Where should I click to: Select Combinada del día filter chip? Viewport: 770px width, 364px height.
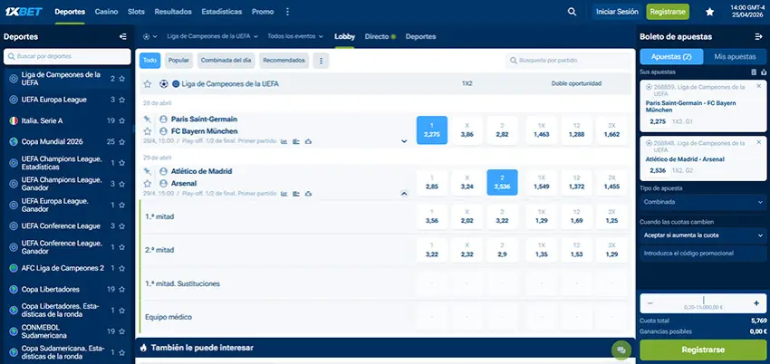(x=226, y=61)
